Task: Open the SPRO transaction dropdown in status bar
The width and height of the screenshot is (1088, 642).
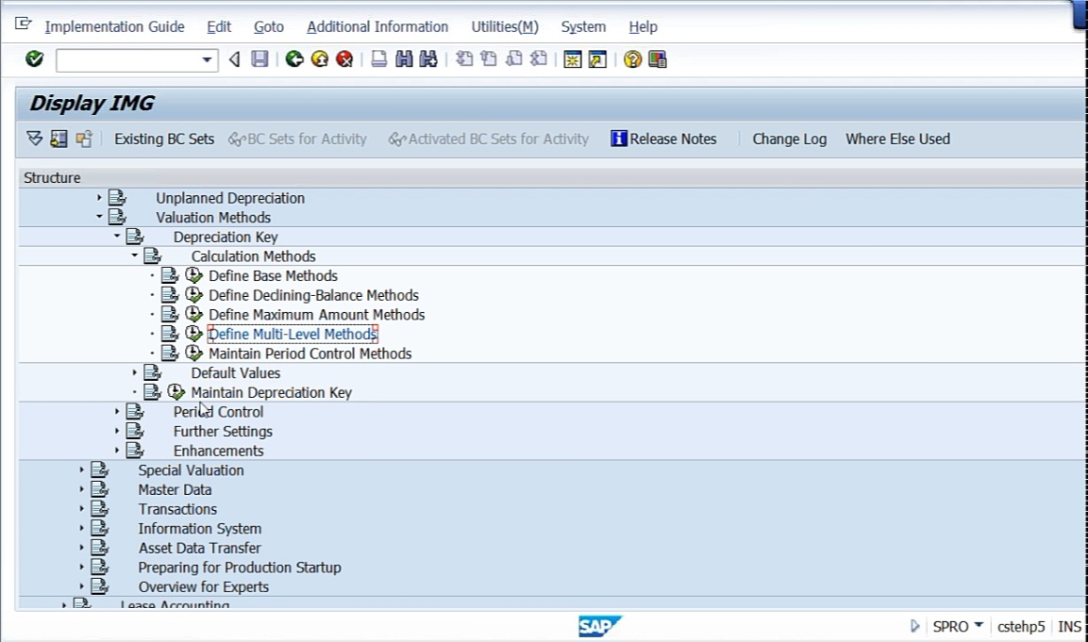Action: [x=979, y=625]
